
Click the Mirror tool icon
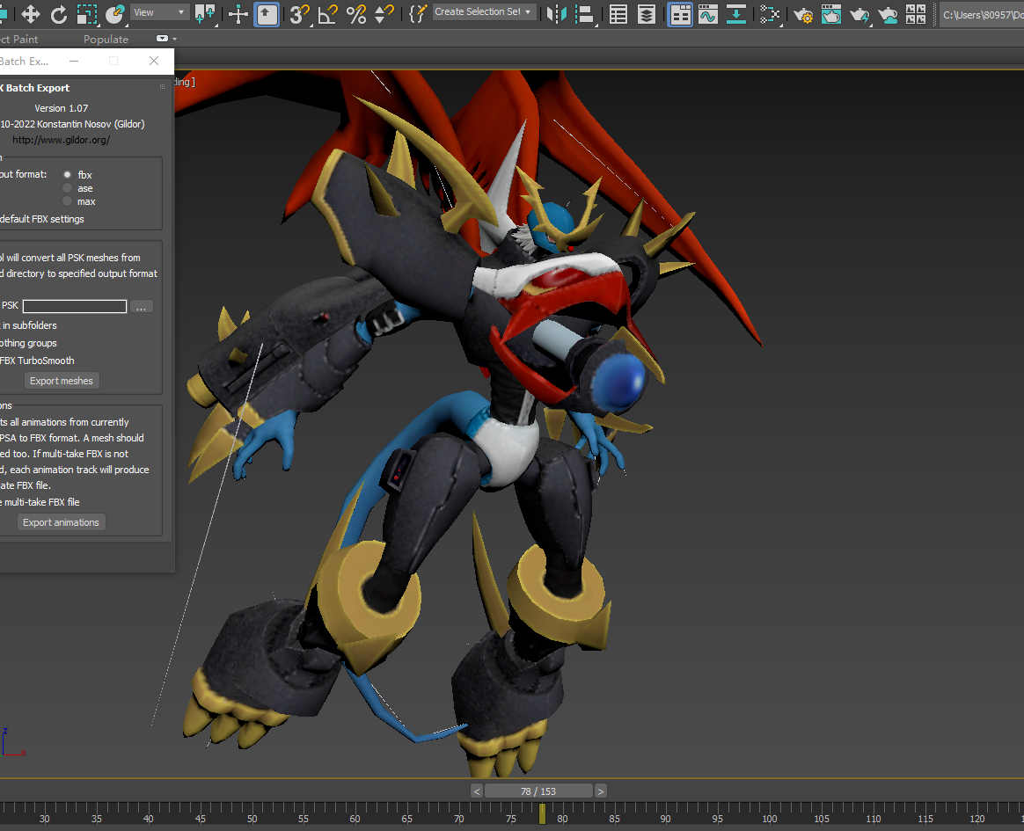pyautogui.click(x=556, y=14)
